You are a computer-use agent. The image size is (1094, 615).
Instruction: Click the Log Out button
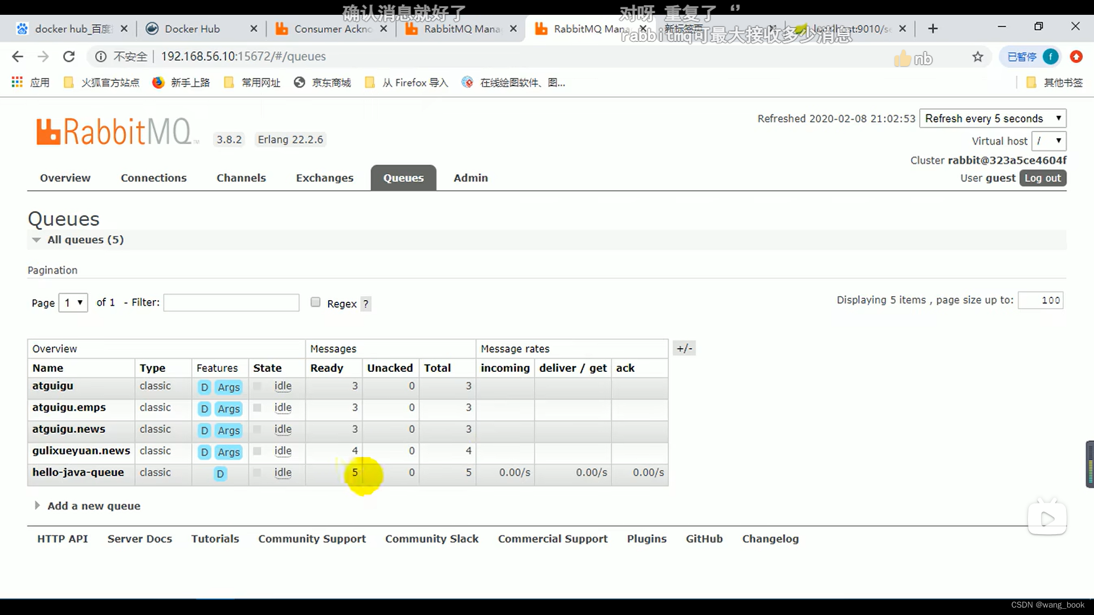click(1044, 178)
